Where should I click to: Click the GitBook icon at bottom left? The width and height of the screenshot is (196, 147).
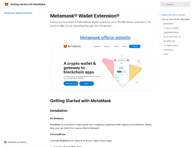point(5,142)
